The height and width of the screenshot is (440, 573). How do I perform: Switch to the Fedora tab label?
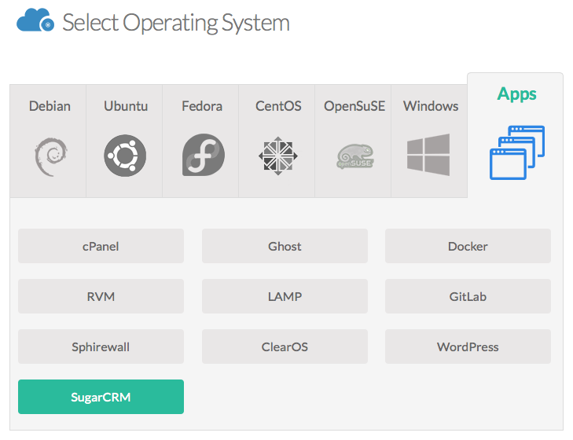click(202, 106)
